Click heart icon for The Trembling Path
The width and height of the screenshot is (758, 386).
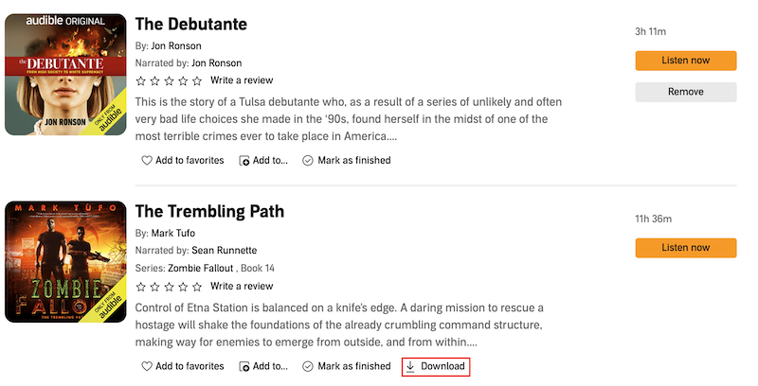(147, 366)
